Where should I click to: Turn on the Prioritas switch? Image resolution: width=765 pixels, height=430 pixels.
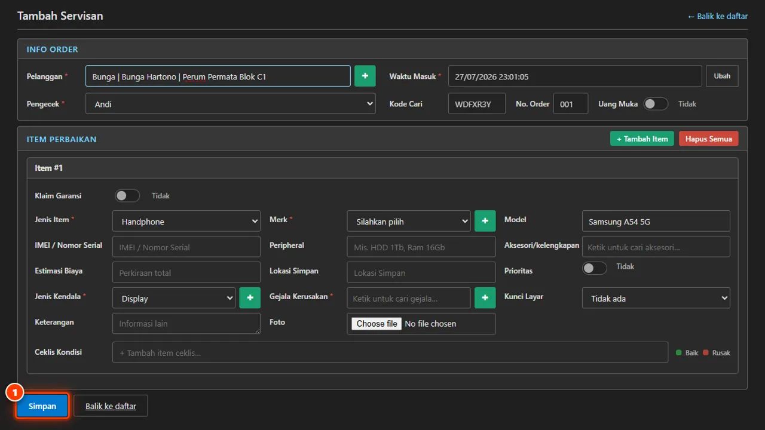(x=595, y=268)
